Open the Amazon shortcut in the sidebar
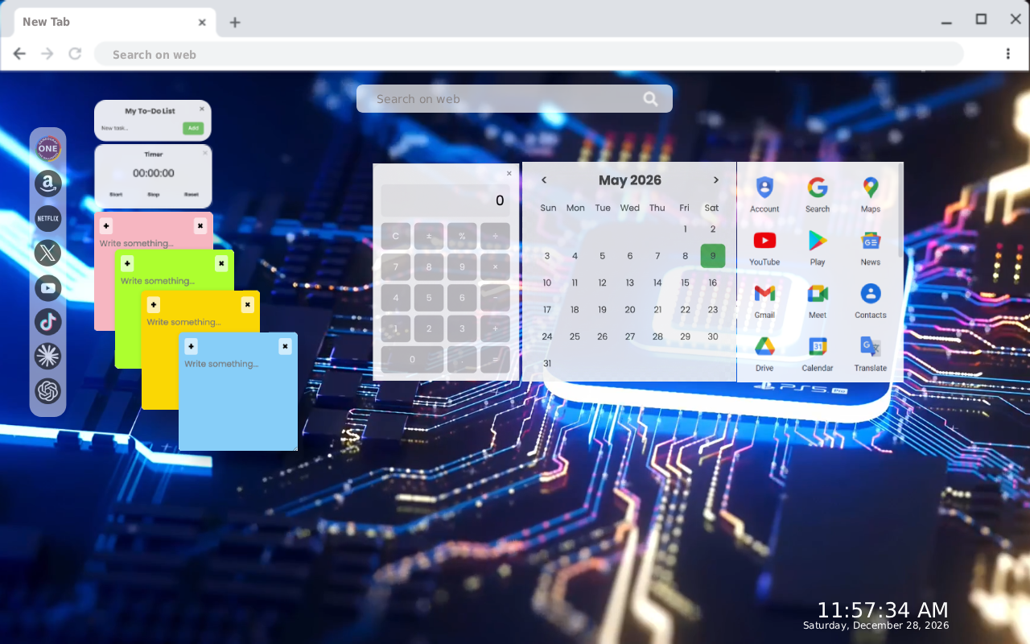The height and width of the screenshot is (644, 1030). 48,184
